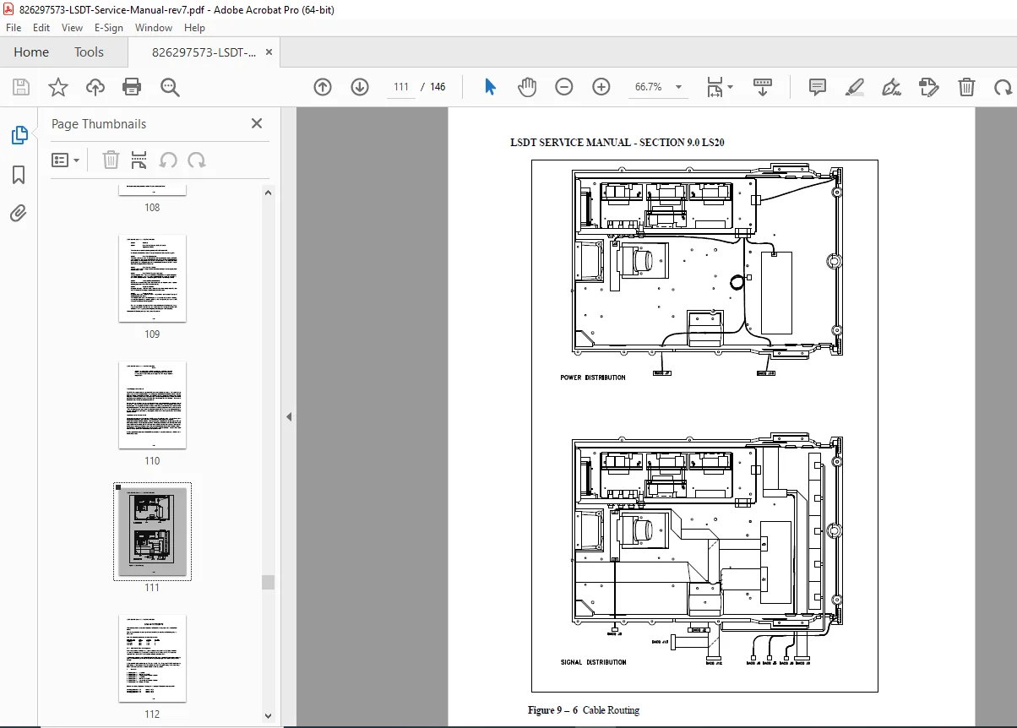Rotate thumbnails clockwise
Viewport: 1017px width, 728px height.
pyautogui.click(x=197, y=160)
